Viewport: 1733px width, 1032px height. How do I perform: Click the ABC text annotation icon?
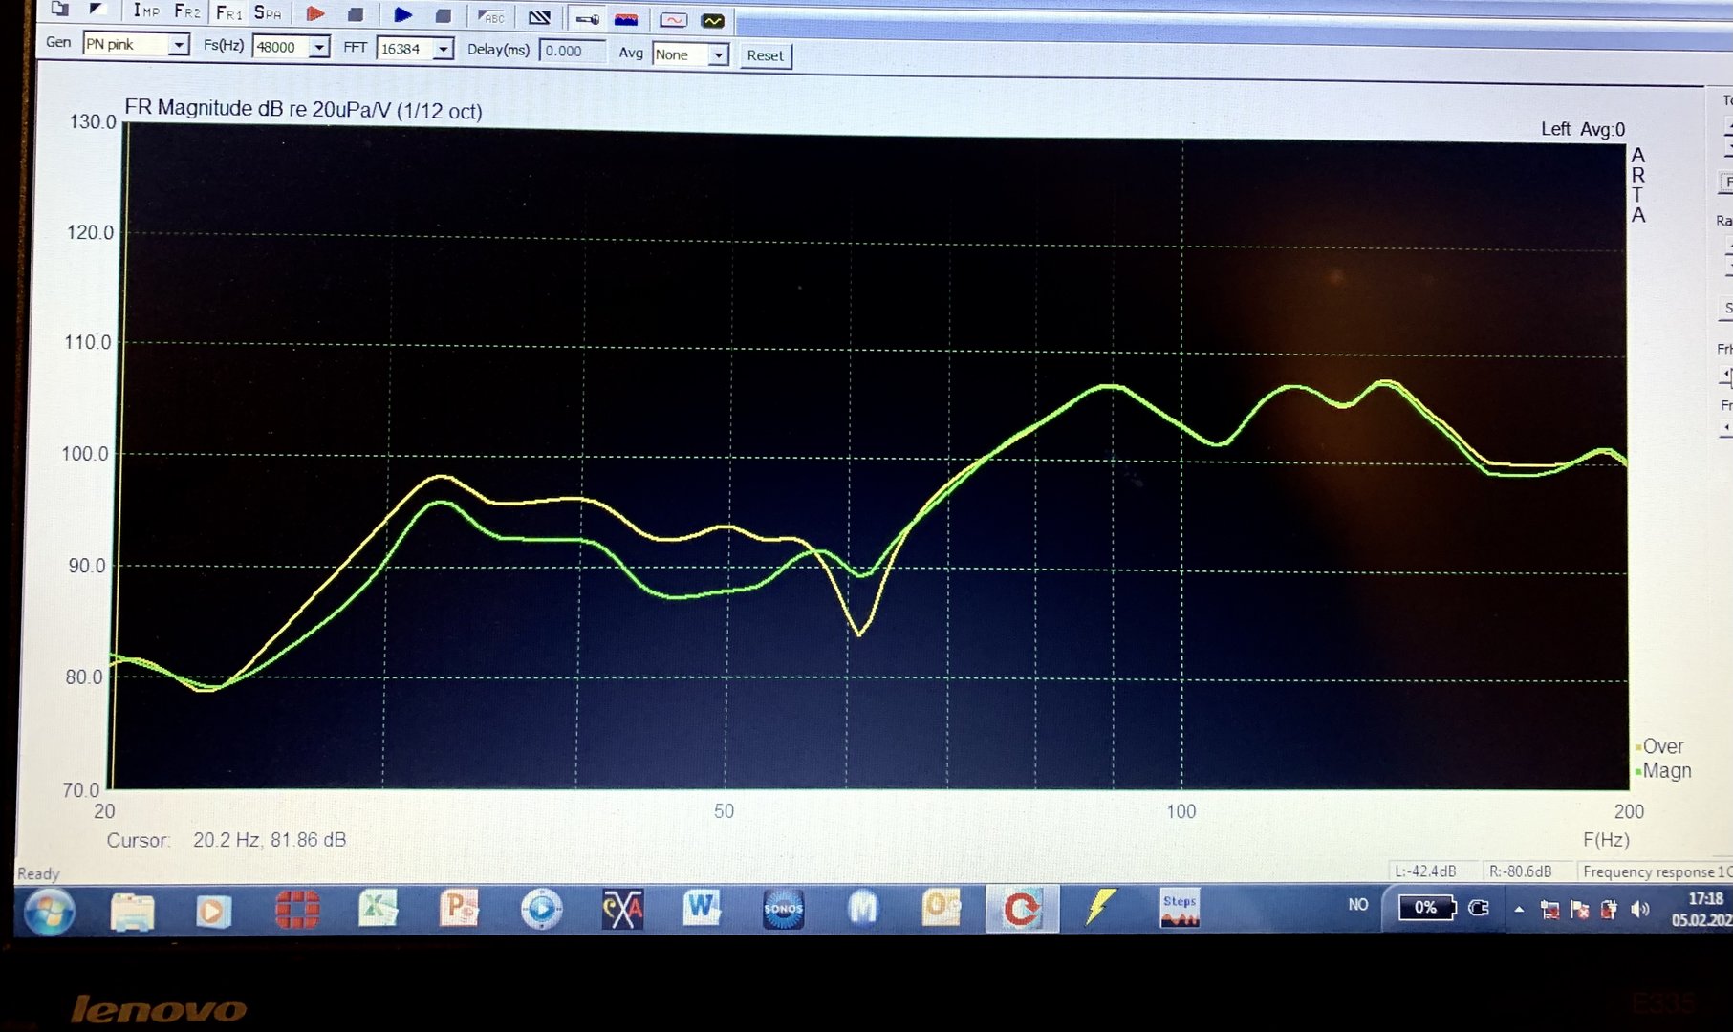pyautogui.click(x=491, y=17)
